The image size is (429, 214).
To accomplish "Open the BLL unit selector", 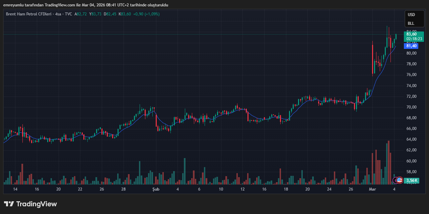I will tap(411, 23).
